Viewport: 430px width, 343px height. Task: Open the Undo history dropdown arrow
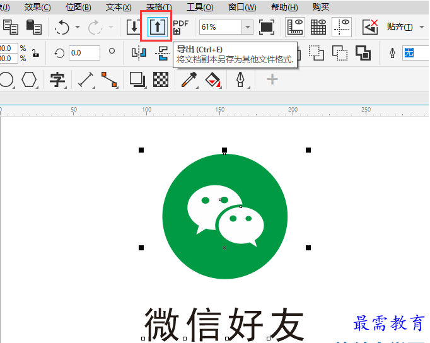point(78,27)
